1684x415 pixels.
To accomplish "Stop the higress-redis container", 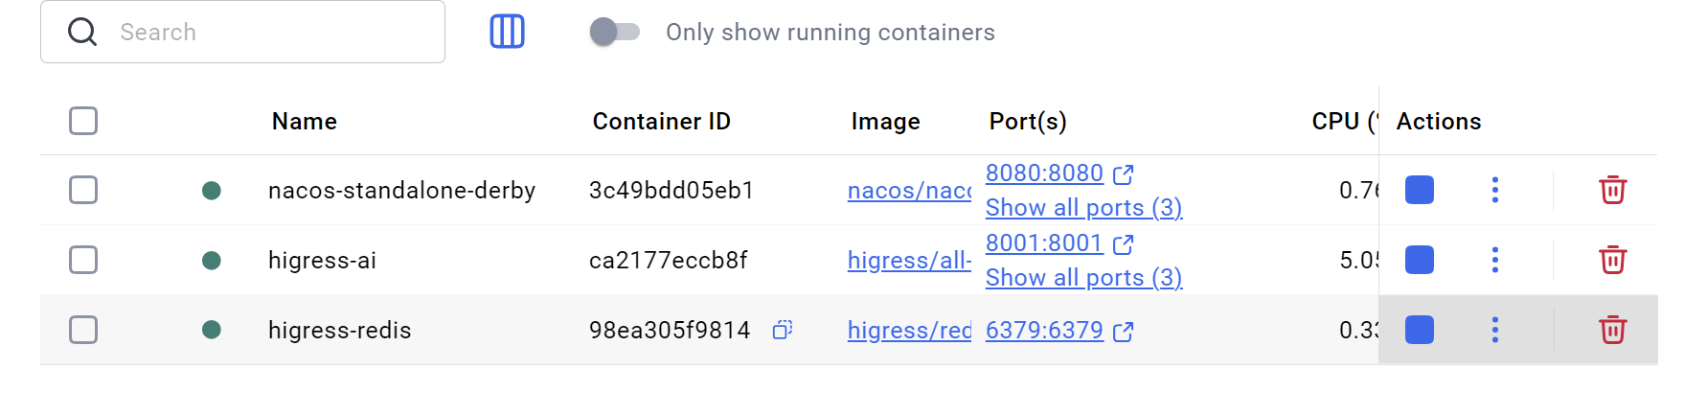I will 1419,330.
